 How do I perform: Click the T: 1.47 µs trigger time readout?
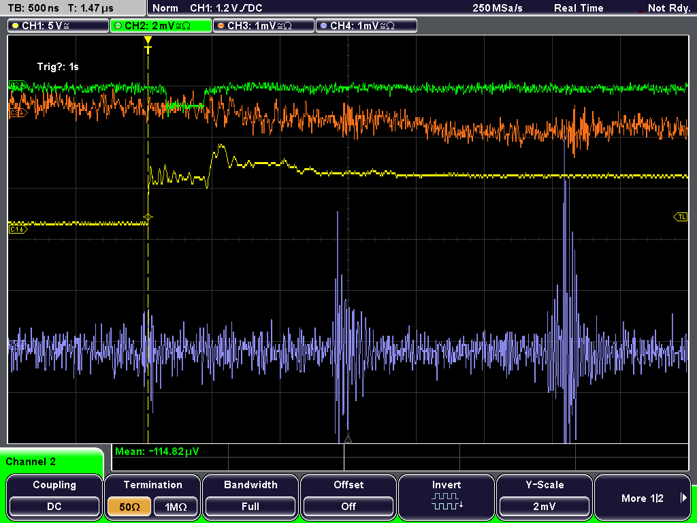pos(91,8)
